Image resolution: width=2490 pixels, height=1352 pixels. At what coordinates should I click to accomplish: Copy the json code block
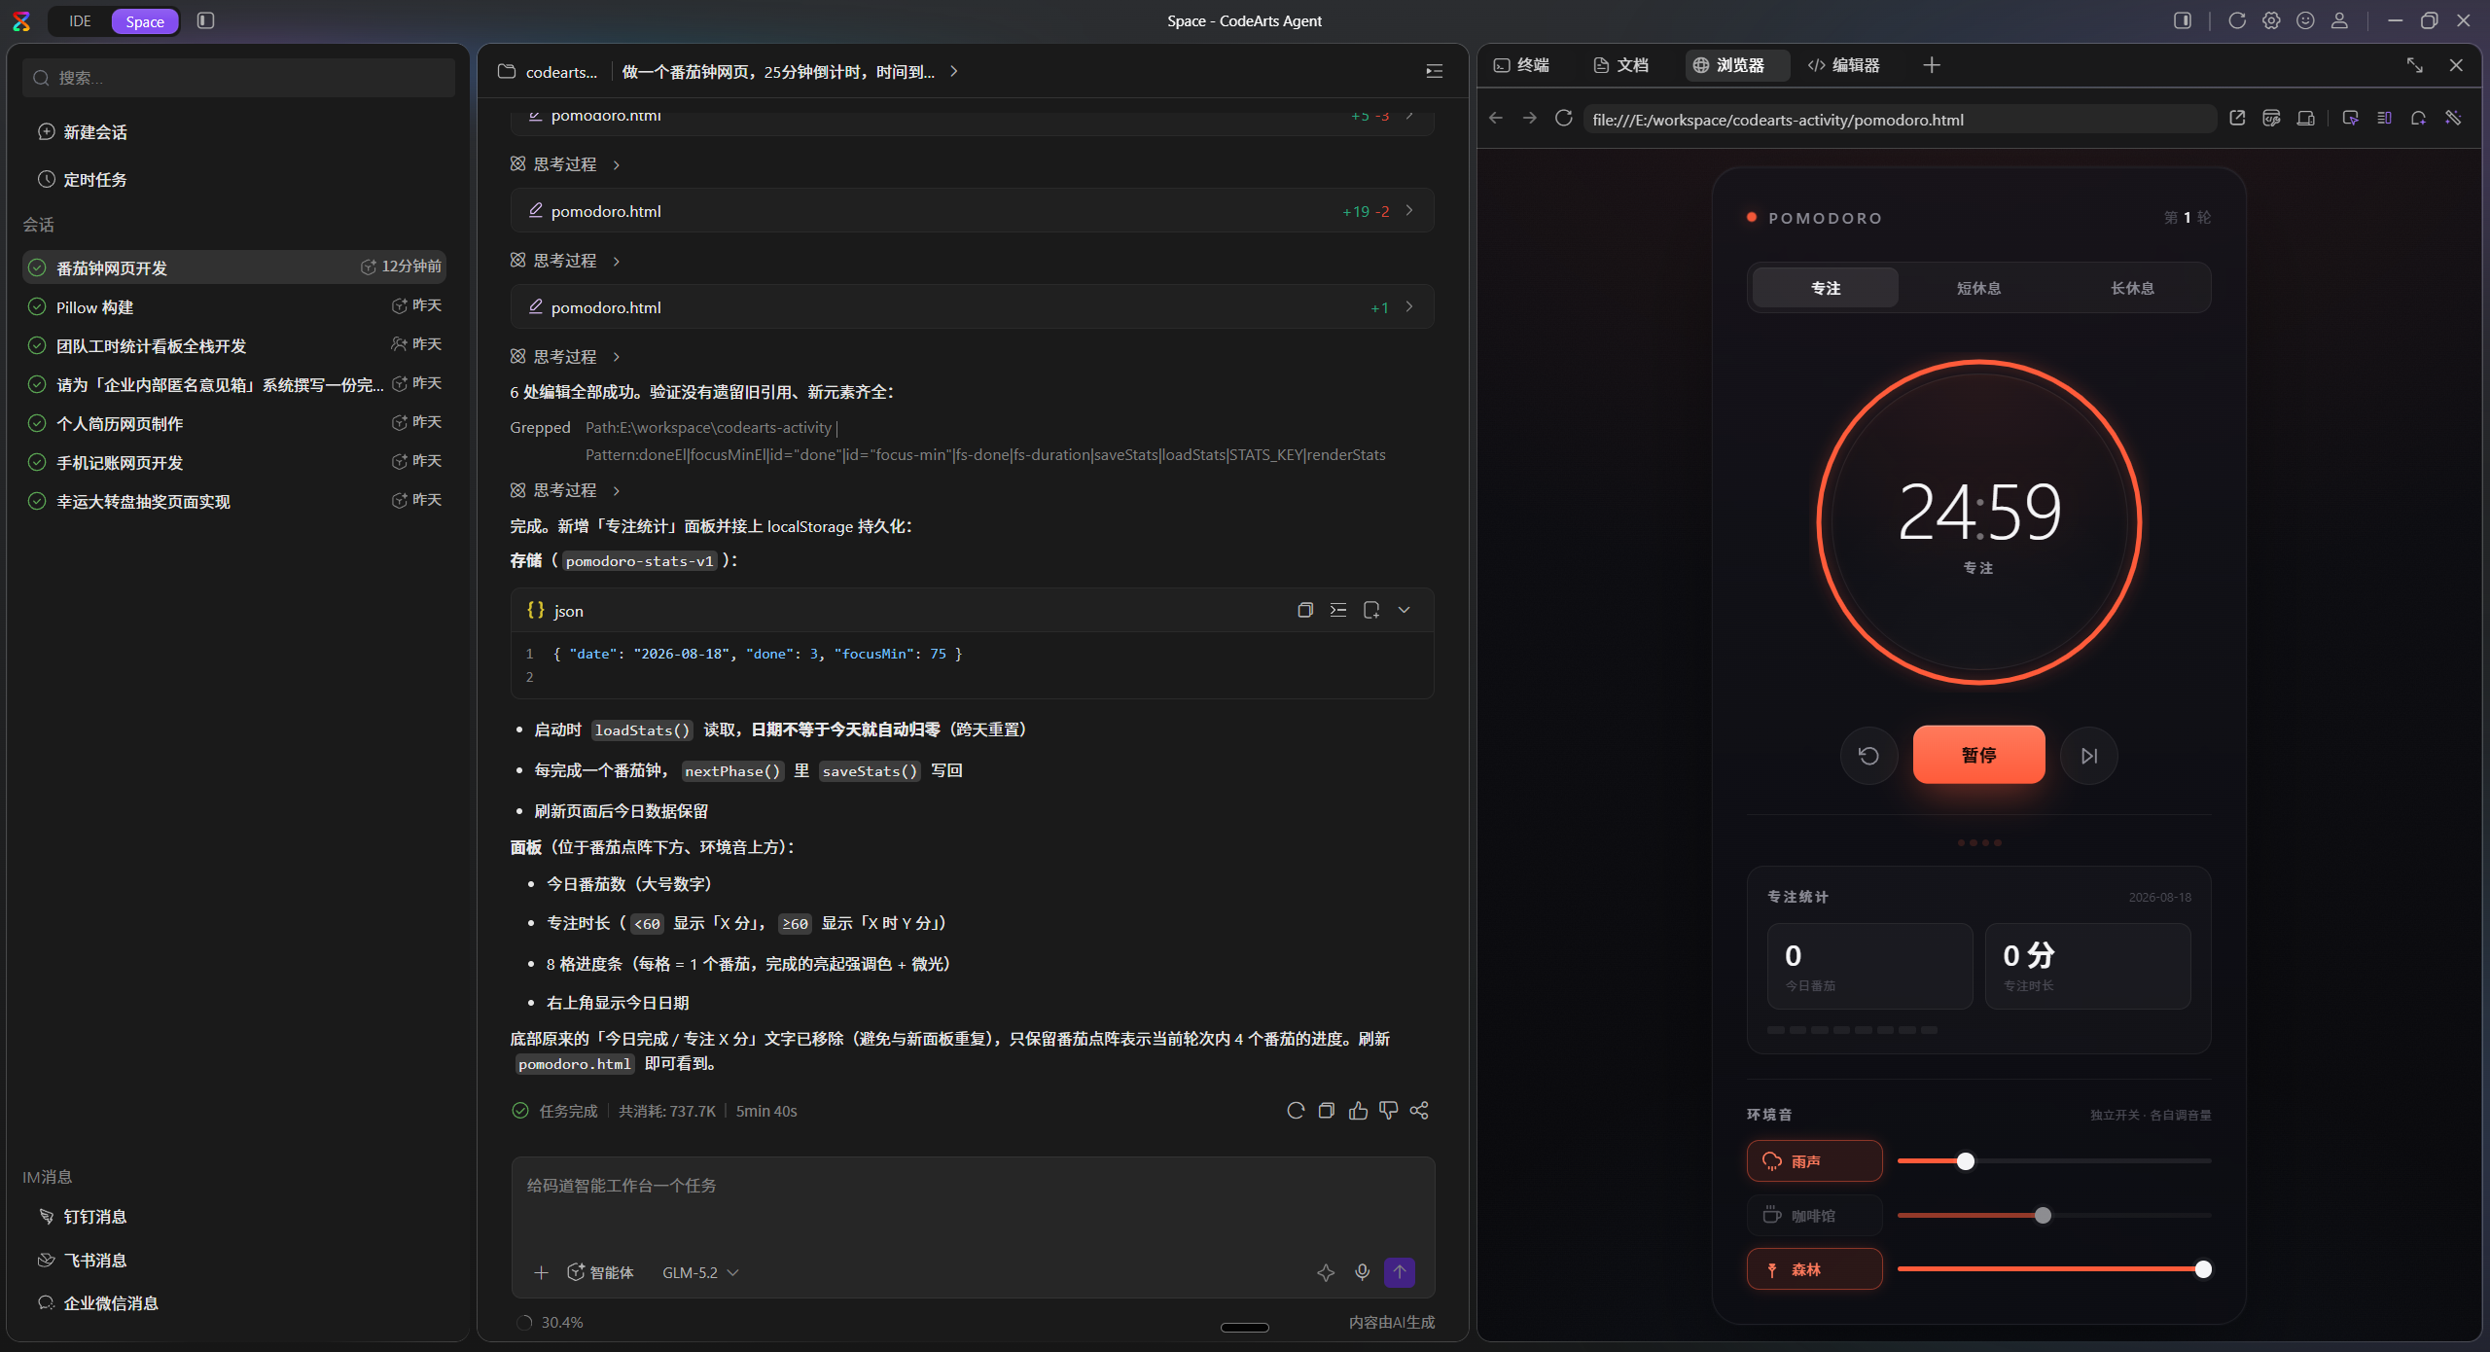1305,610
